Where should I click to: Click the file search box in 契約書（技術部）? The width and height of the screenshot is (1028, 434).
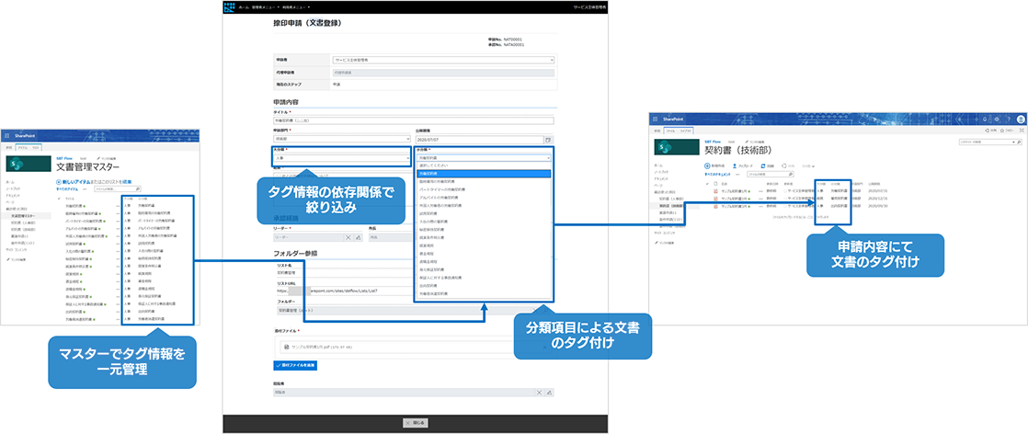(769, 175)
